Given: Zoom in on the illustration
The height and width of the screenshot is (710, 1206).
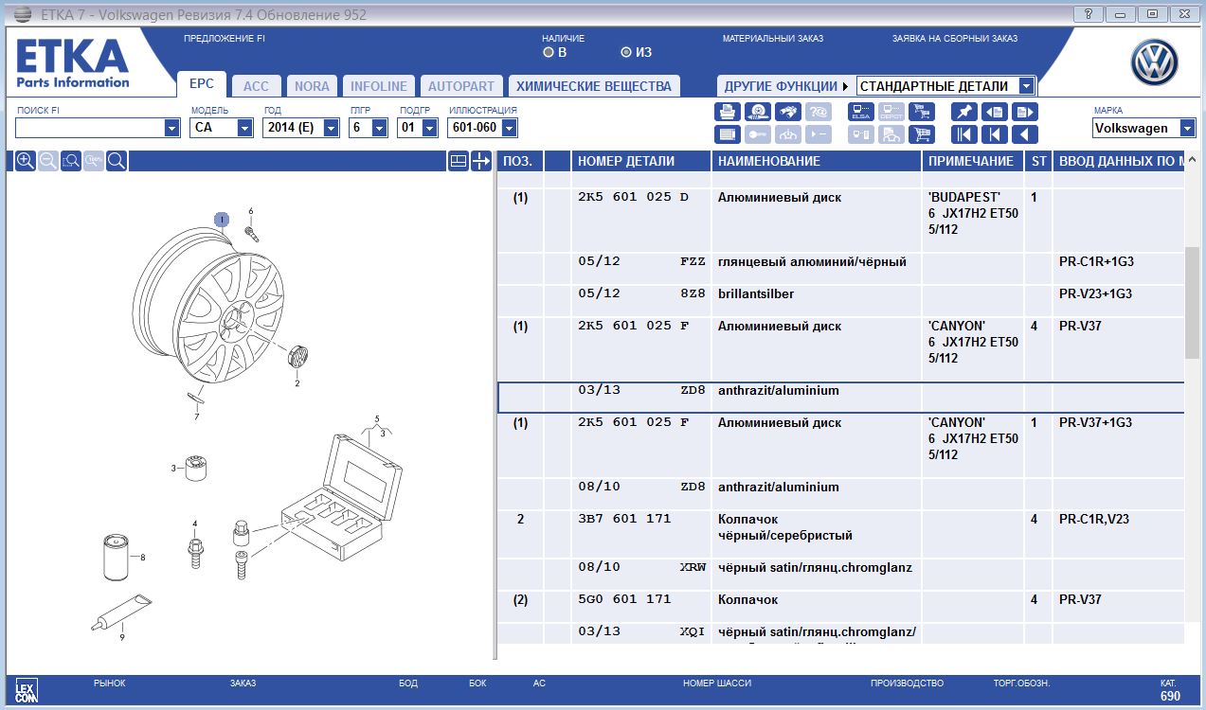Looking at the screenshot, I should [26, 161].
